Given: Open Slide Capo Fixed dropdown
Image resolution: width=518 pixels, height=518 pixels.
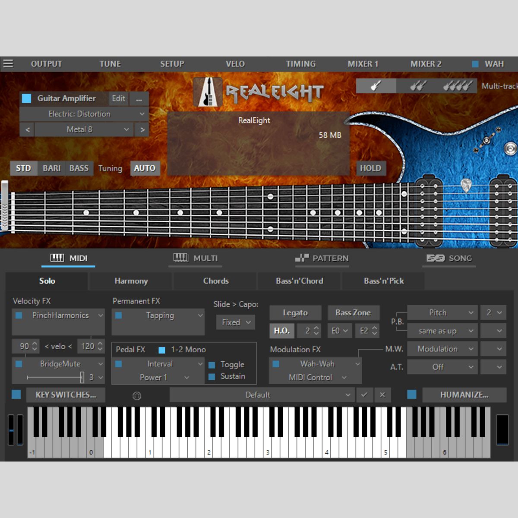Looking at the screenshot, I should 236,322.
